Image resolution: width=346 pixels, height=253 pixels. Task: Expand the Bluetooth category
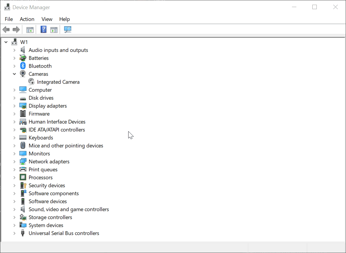[x=14, y=66]
